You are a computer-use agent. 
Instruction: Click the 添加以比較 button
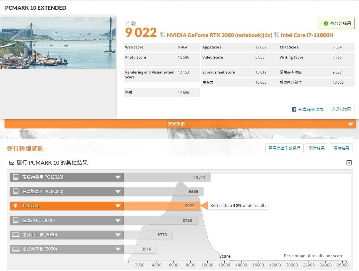click(x=341, y=109)
